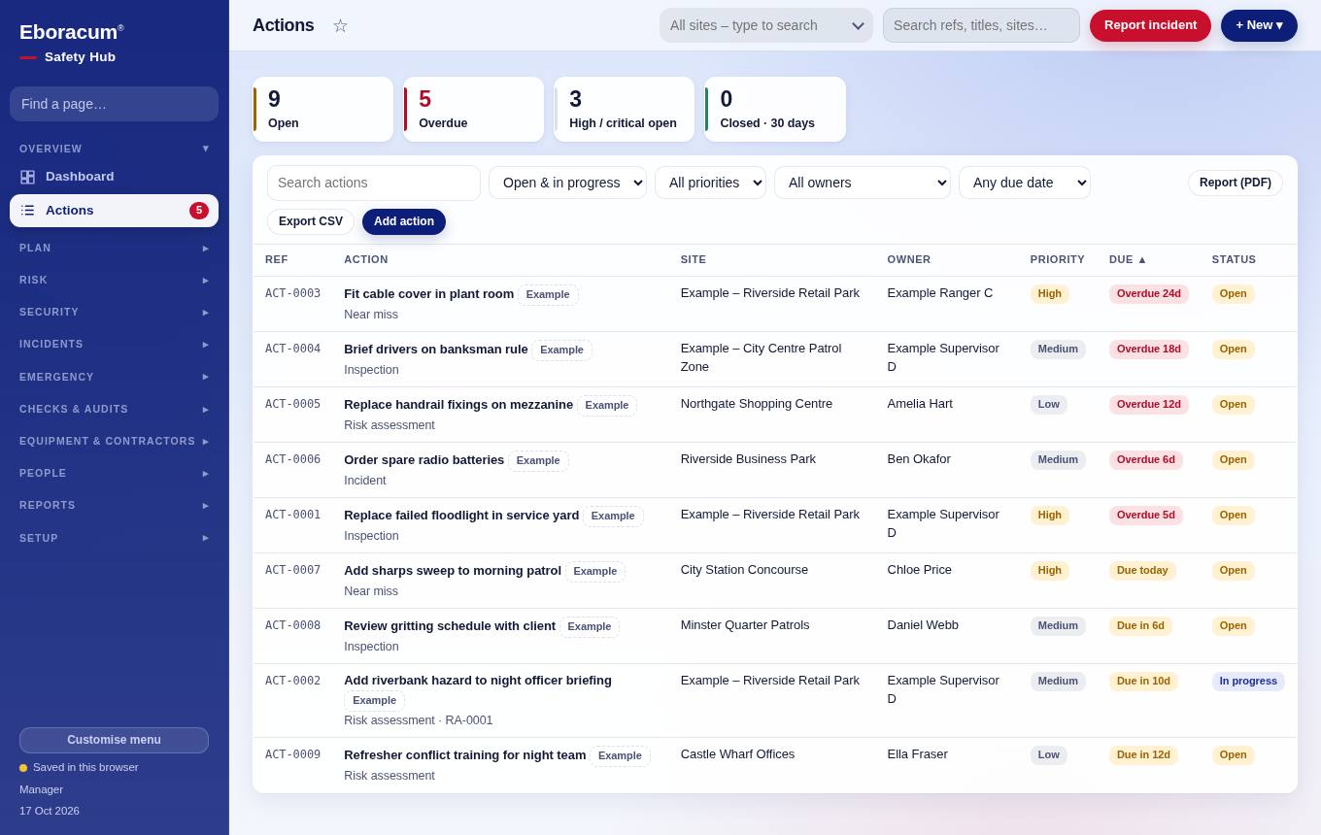Expand the Plan menu section

tap(114, 248)
